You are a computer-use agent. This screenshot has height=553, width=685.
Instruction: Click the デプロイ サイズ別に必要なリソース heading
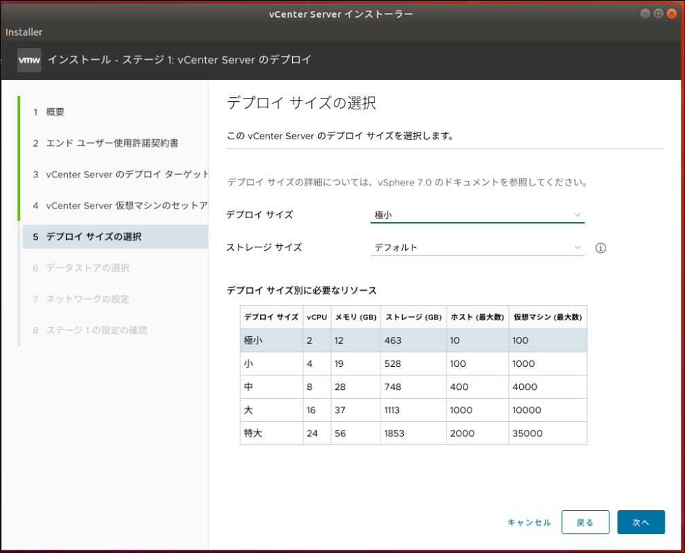(302, 291)
